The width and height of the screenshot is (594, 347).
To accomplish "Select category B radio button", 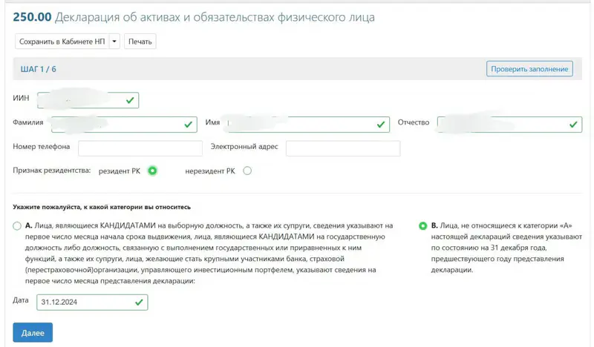I will [x=423, y=225].
